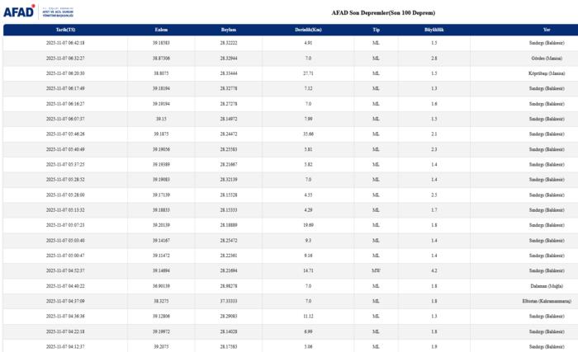578x352 pixels.
Task: Select the Gördes (Manisa) location cell
Action: coord(547,58)
